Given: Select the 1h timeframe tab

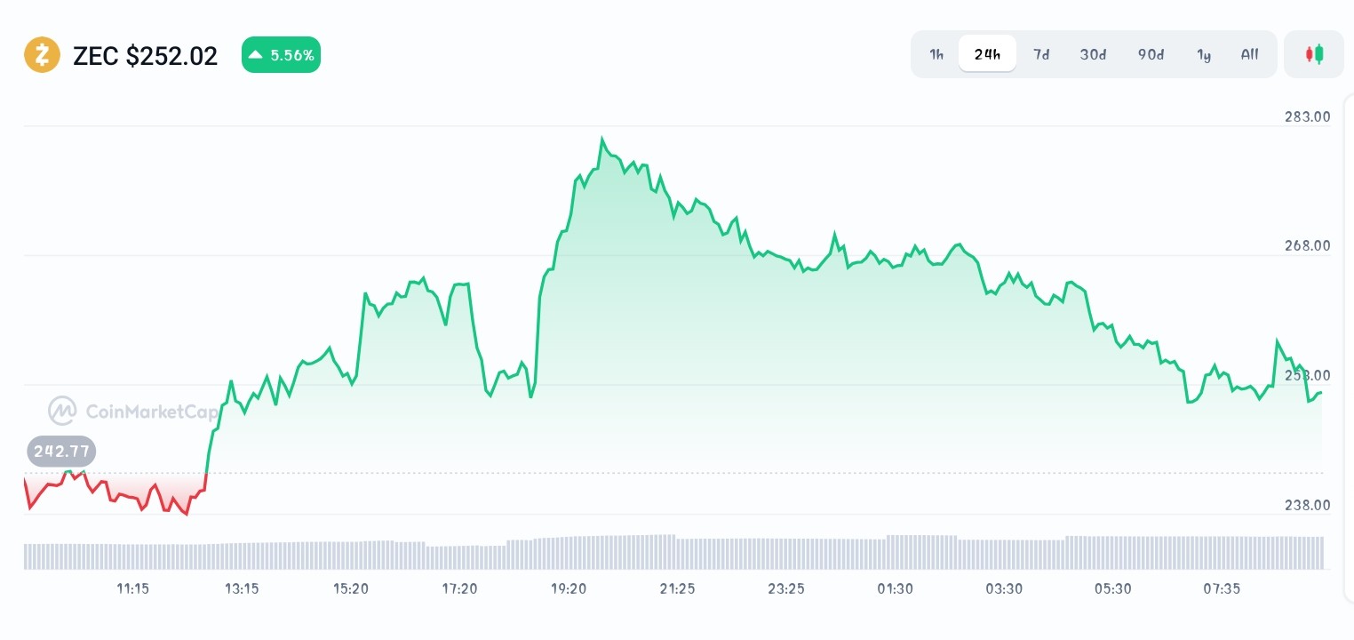Looking at the screenshot, I should pyautogui.click(x=936, y=54).
